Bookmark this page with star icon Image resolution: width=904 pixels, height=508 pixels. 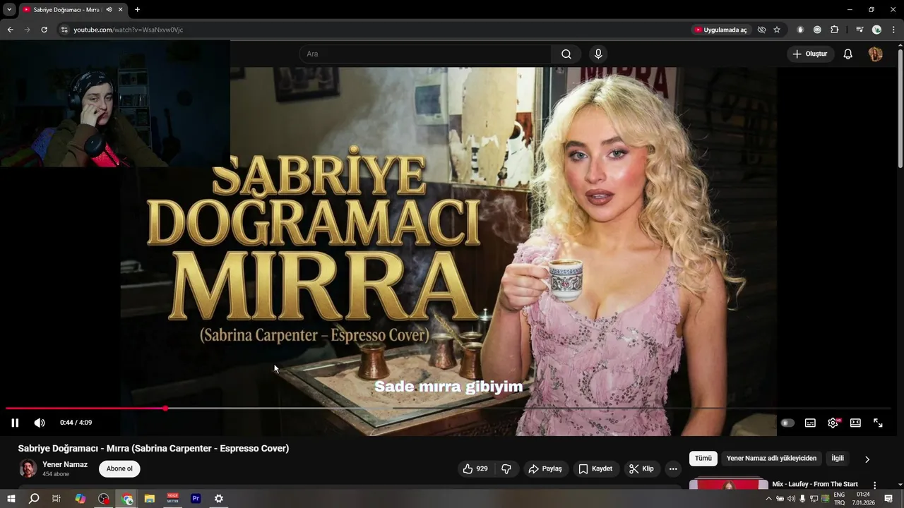tap(777, 30)
